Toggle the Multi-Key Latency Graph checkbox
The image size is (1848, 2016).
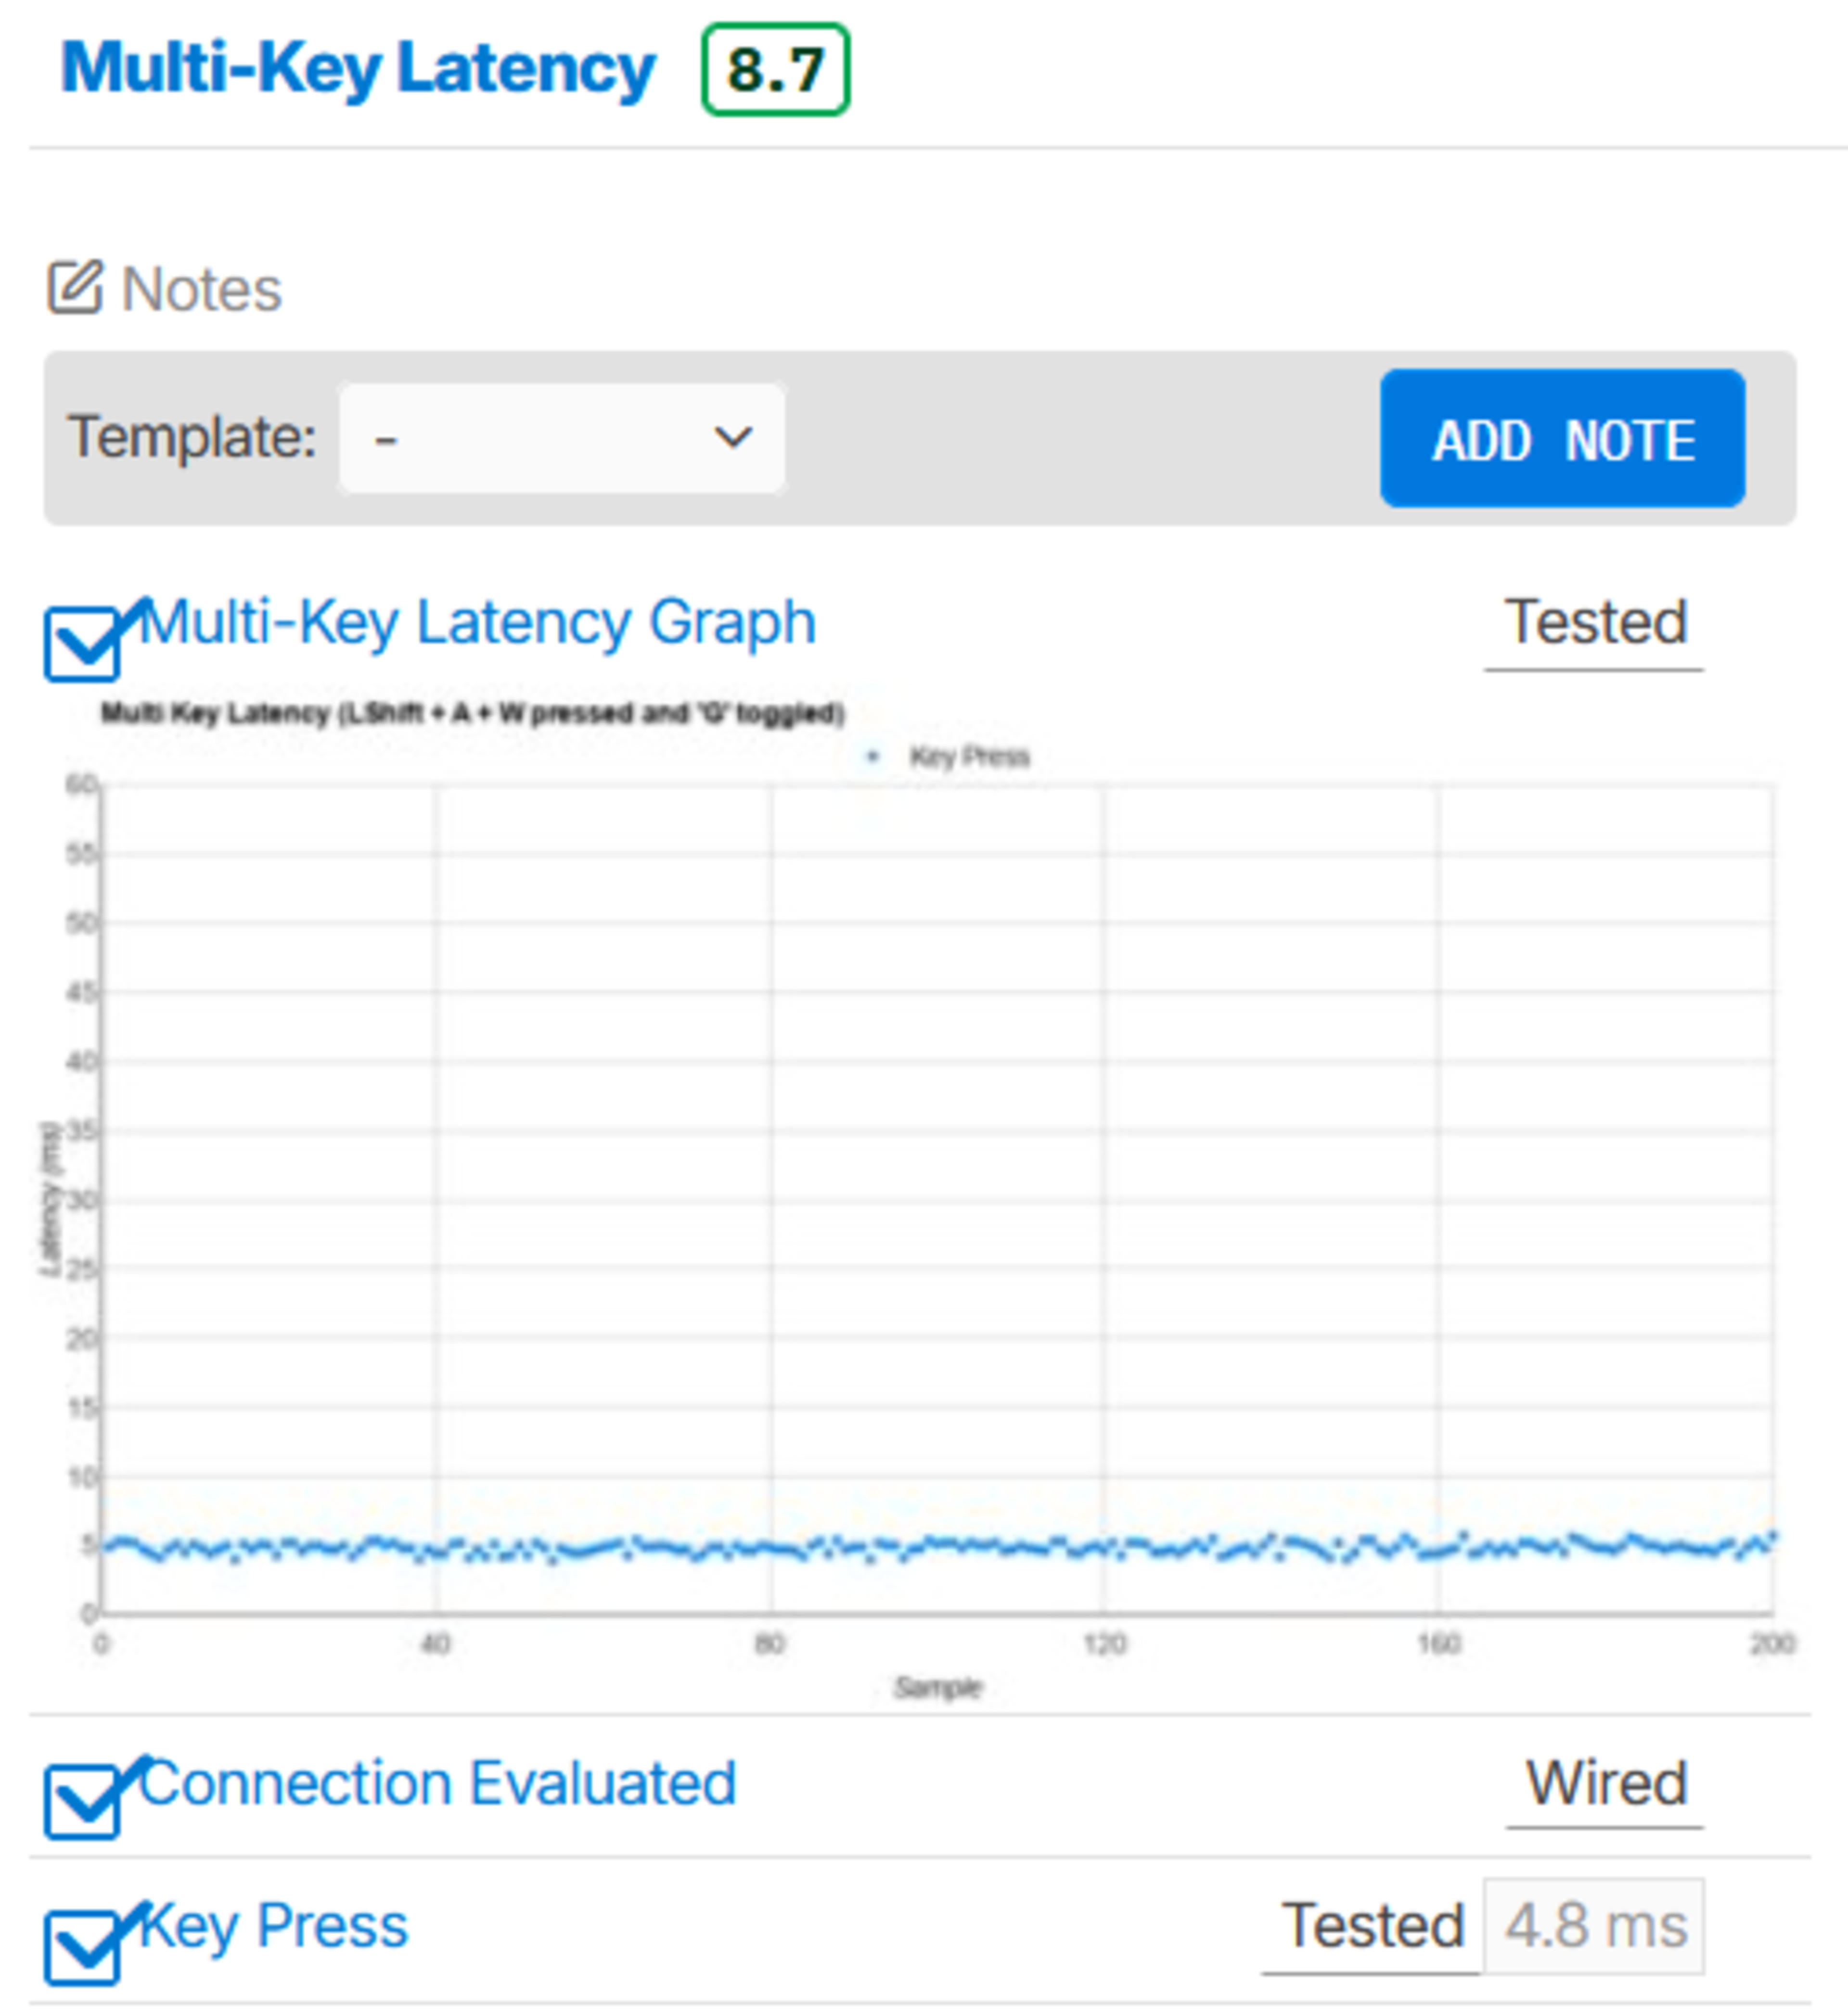pyautogui.click(x=83, y=644)
